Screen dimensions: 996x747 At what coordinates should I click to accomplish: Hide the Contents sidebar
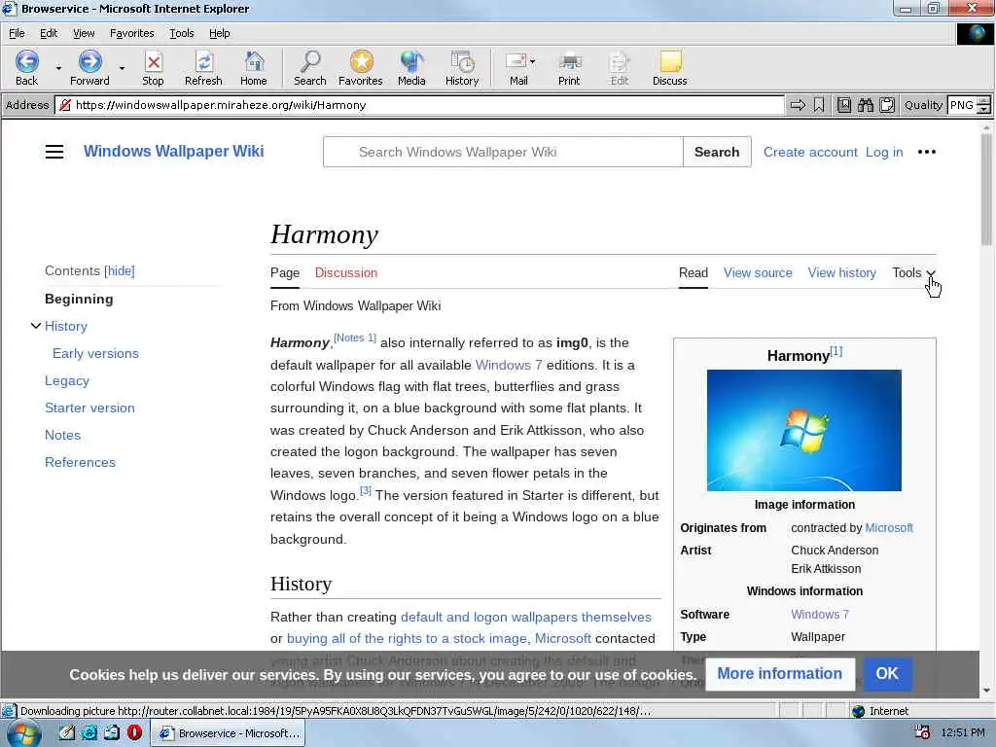click(x=120, y=271)
